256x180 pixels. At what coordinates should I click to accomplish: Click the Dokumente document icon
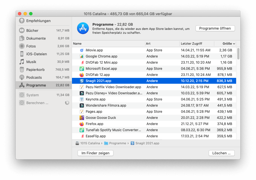(22, 38)
